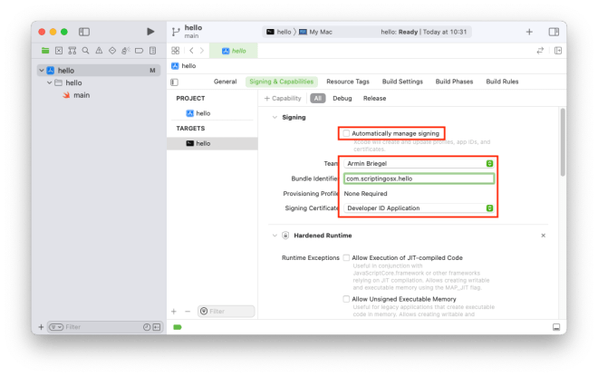Select the All configurations filter

(x=318, y=98)
